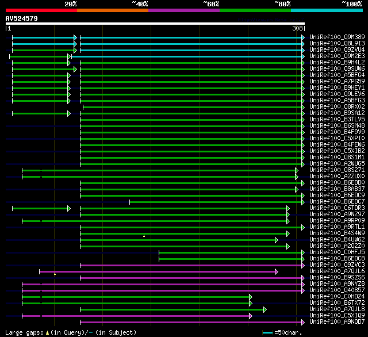368x337 pixels.
Task: Select the UniRef100_C5XPI0 label
Action: [x=337, y=138]
